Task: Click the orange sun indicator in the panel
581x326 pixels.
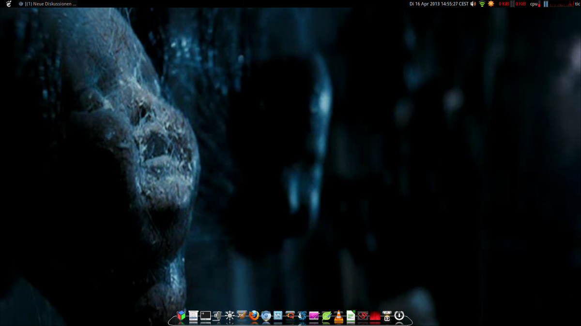Action: point(491,4)
